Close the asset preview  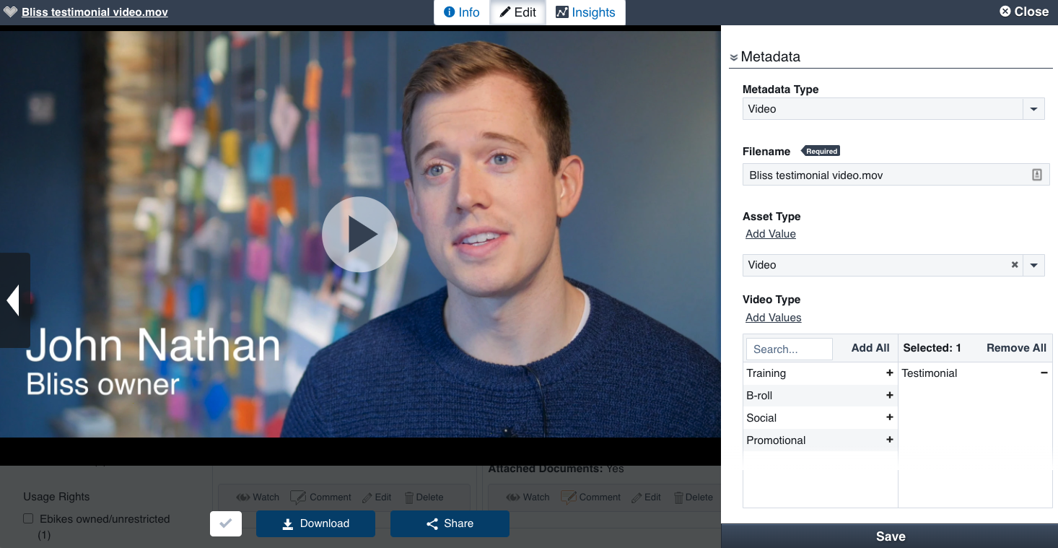(1024, 12)
